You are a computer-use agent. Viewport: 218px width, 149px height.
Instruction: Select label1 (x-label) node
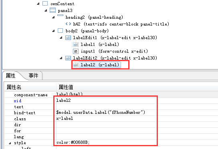point(100,44)
